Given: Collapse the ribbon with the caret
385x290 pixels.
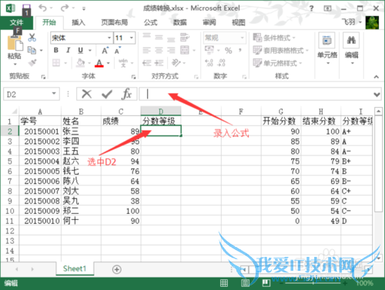Looking at the screenshot, I should click(377, 77).
